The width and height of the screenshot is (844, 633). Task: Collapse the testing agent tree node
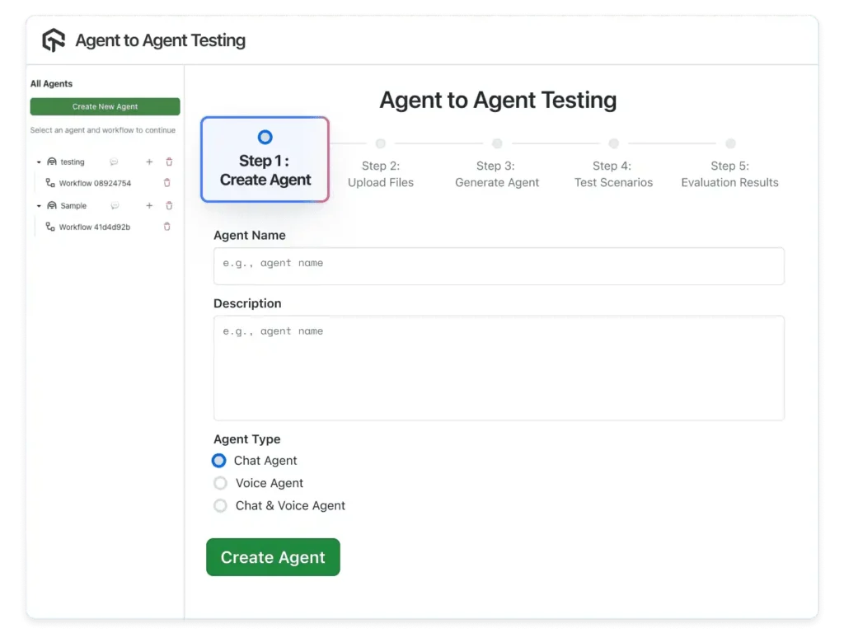coord(39,162)
